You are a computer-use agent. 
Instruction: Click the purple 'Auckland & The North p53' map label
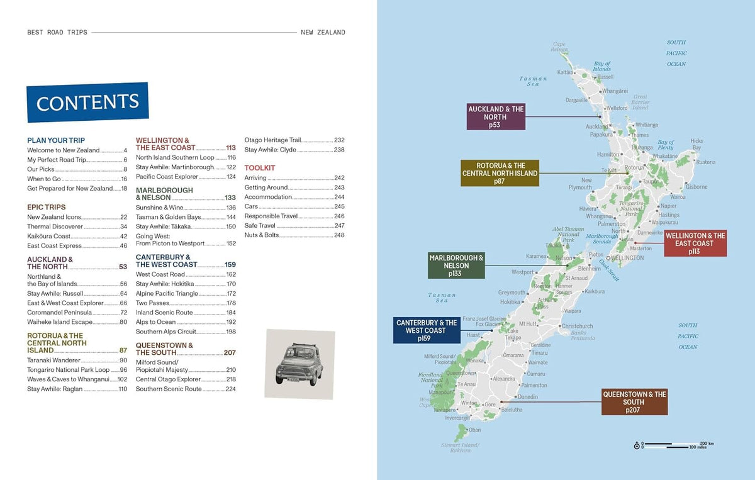(496, 117)
